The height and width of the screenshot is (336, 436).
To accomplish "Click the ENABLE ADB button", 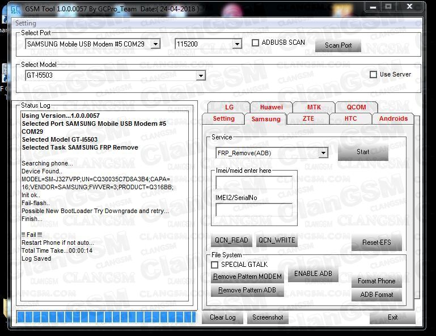I will [313, 274].
